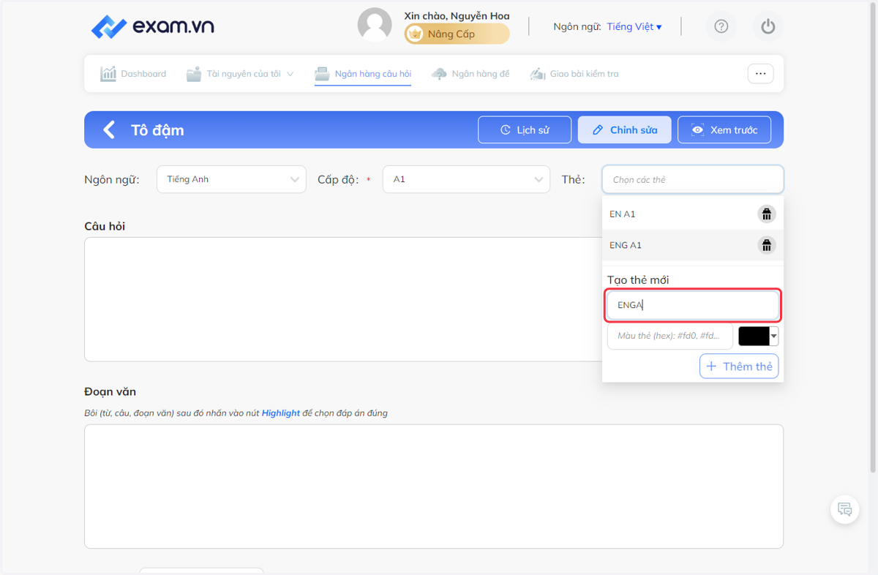878x575 pixels.
Task: Open the Tiếng Việt language selector
Action: pyautogui.click(x=634, y=26)
